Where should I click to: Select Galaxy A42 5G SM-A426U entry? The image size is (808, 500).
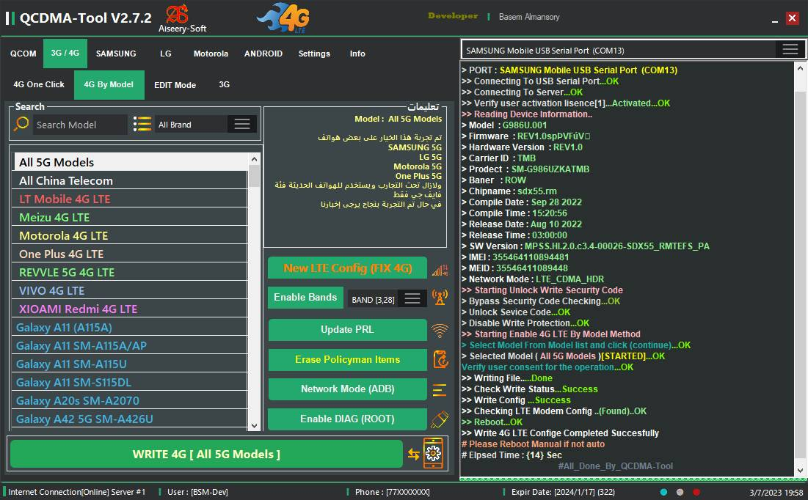[130, 419]
